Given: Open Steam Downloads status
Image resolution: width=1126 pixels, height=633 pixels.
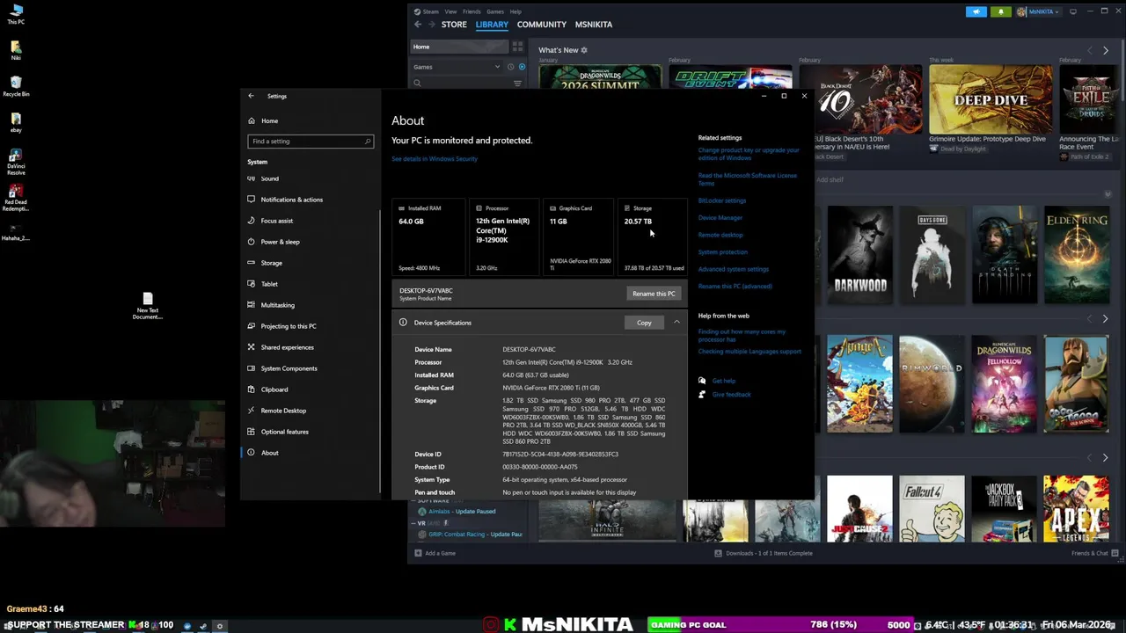Looking at the screenshot, I should pyautogui.click(x=763, y=553).
